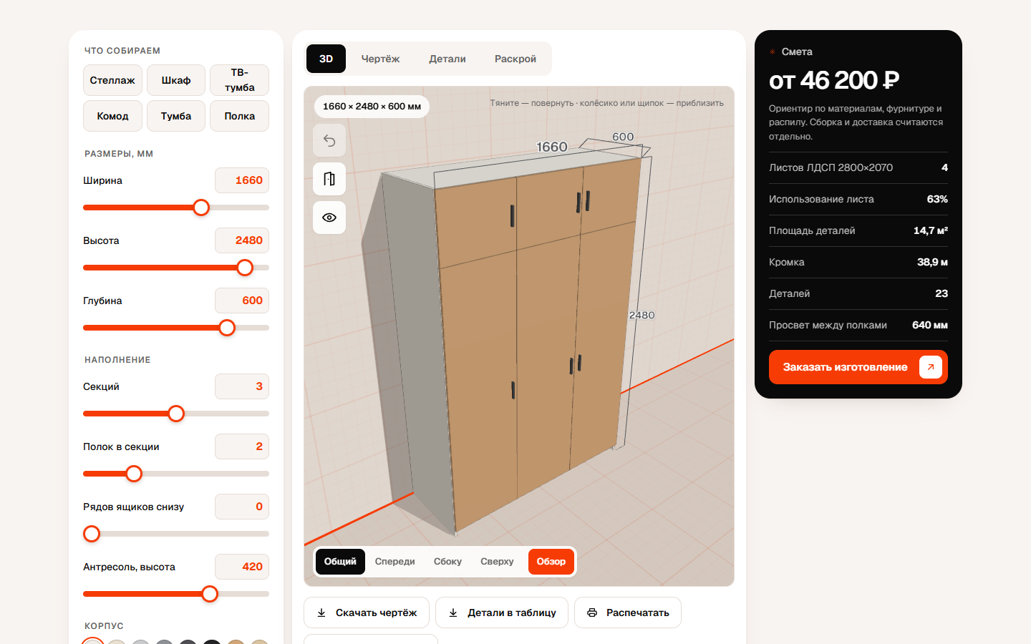Click the download icon in Детали в таблицу
The height and width of the screenshot is (644, 1031).
pos(453,613)
